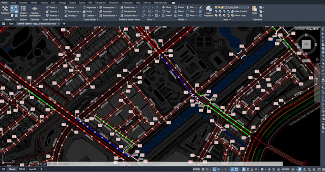Open the Feature Line dropdown
The height and width of the screenshot is (172, 325).
click(73, 11)
